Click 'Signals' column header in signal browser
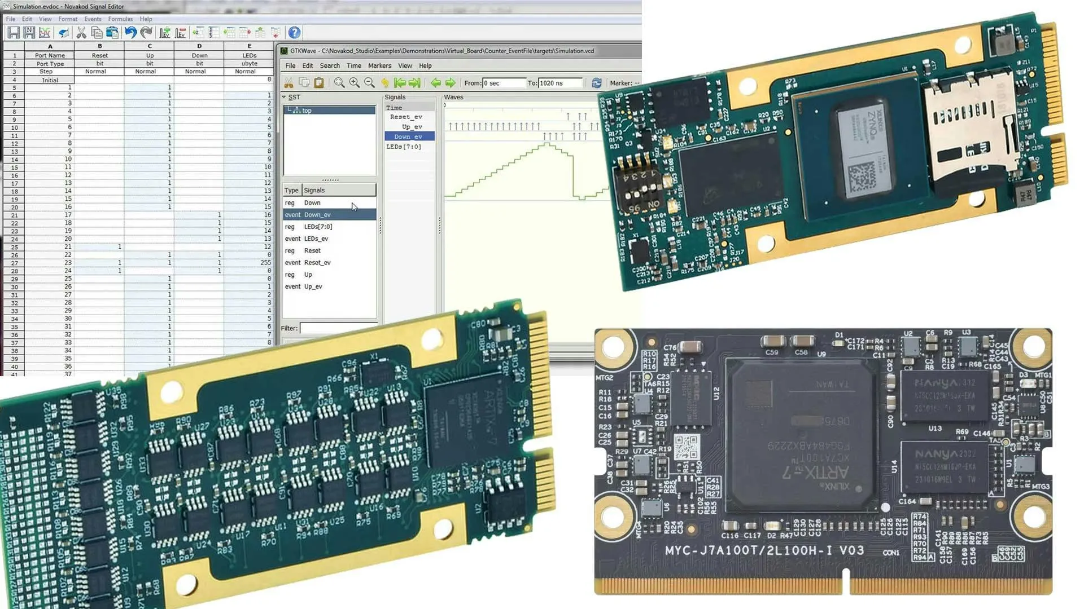Image resolution: width=1084 pixels, height=609 pixels. click(339, 191)
